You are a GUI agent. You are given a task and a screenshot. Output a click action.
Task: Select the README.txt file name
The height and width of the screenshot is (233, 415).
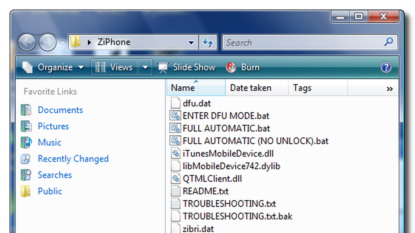pyautogui.click(x=206, y=191)
